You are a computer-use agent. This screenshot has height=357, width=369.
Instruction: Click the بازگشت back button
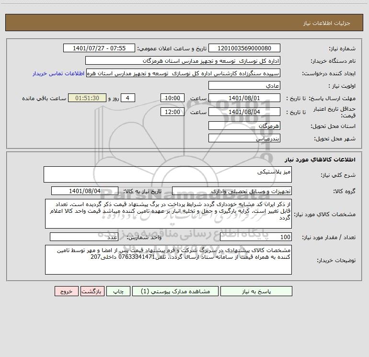point(92,291)
